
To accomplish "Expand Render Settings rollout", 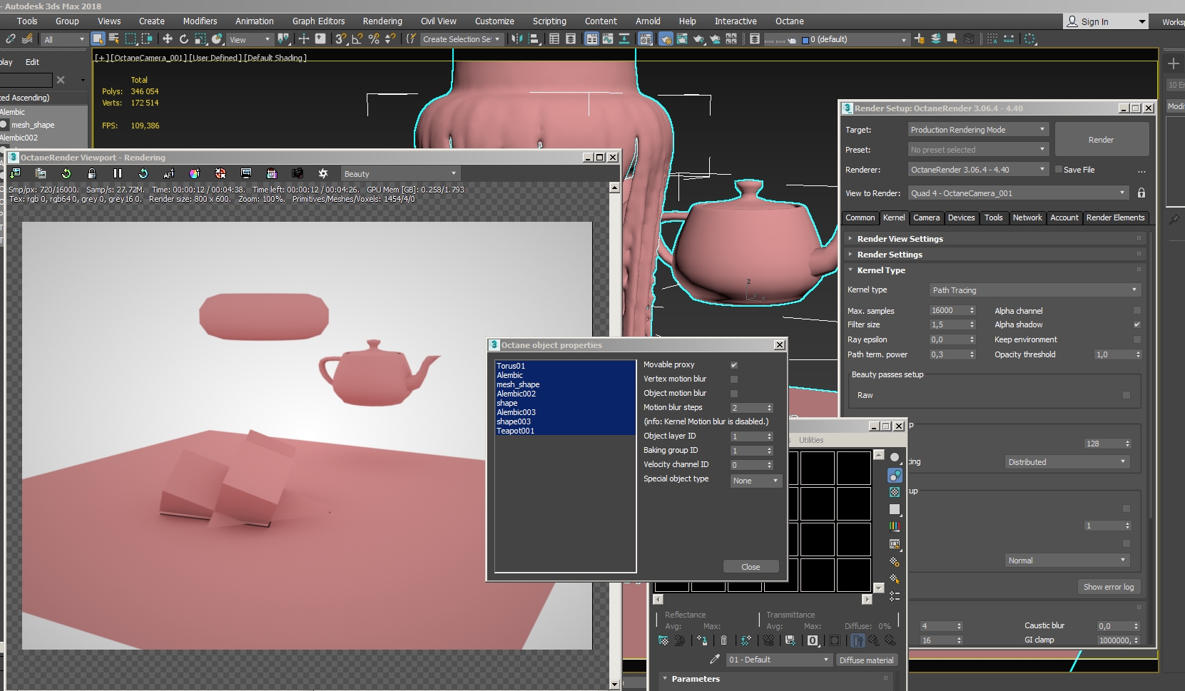I will 996,255.
